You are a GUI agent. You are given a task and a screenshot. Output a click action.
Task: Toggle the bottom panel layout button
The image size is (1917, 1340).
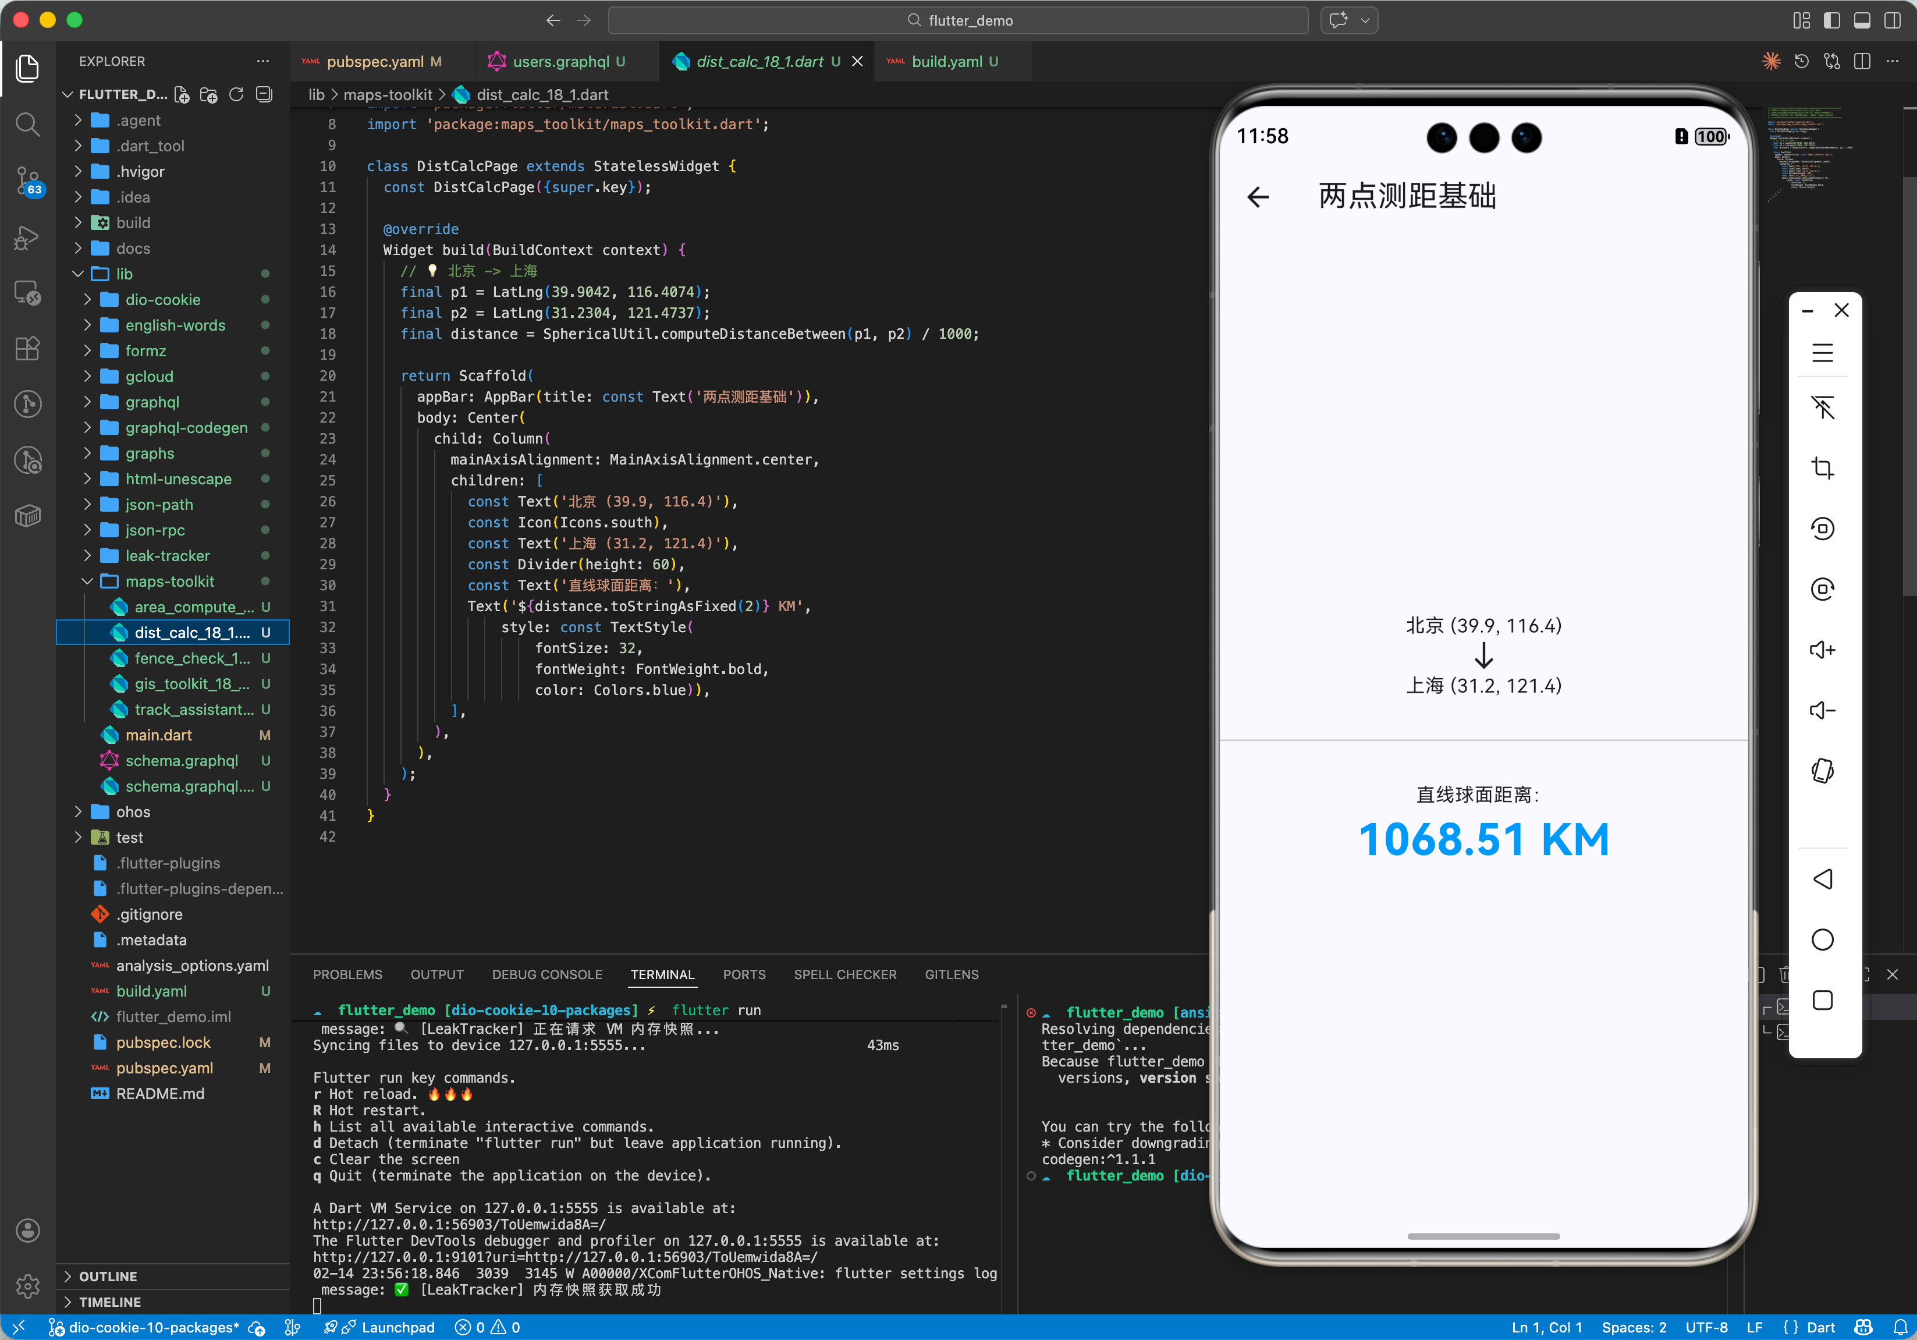point(1861,20)
